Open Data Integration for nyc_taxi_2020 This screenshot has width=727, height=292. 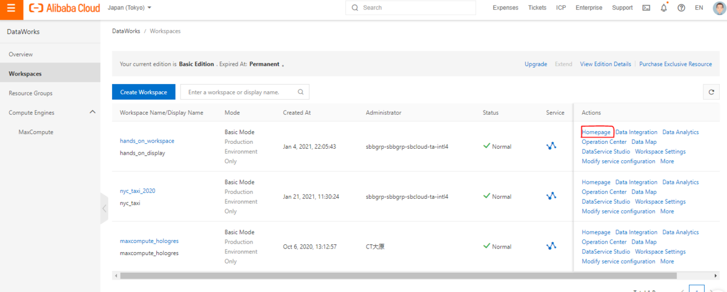point(636,182)
